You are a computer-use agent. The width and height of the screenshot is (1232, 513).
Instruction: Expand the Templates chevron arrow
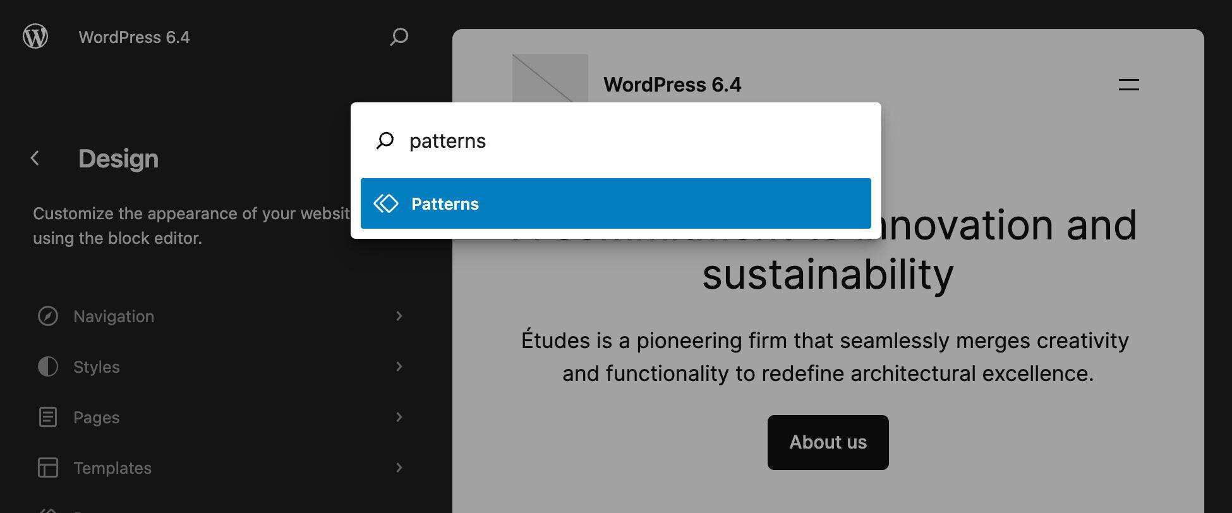point(399,468)
